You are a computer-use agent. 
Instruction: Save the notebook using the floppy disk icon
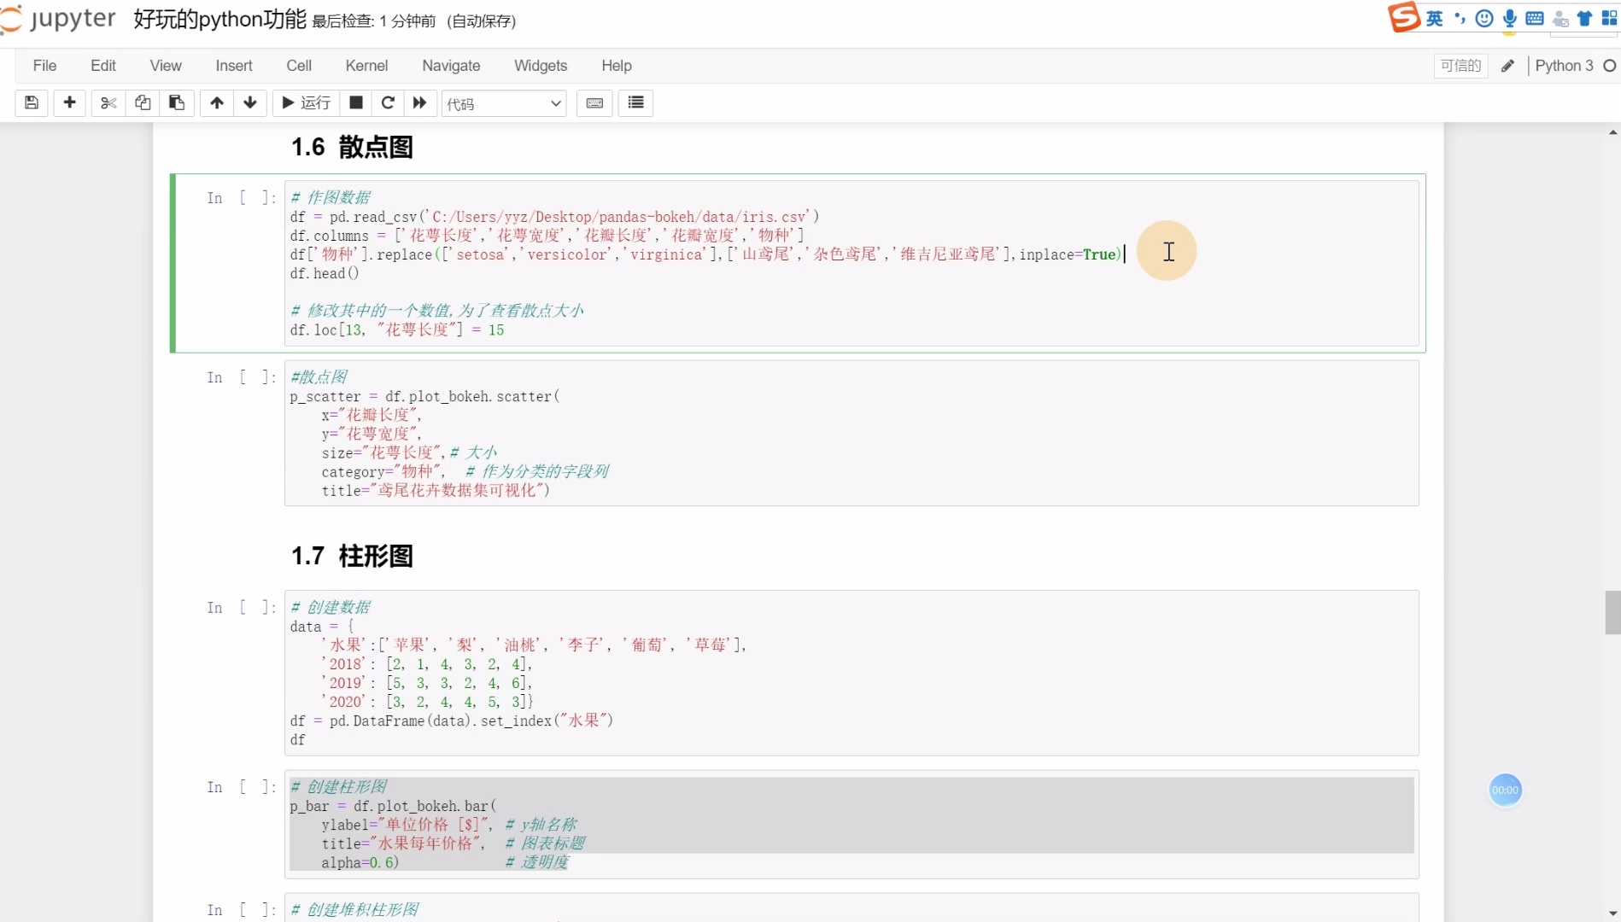point(31,102)
